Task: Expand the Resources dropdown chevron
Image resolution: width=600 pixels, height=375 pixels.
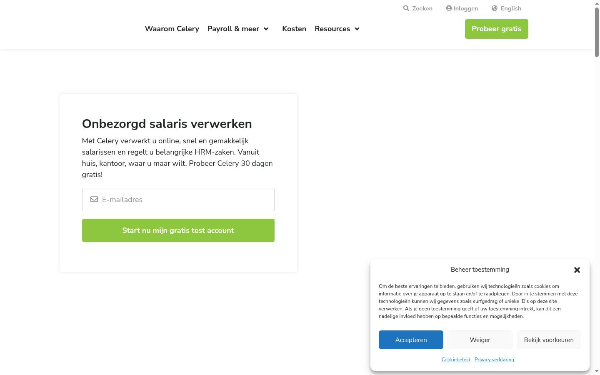Action: pos(357,29)
